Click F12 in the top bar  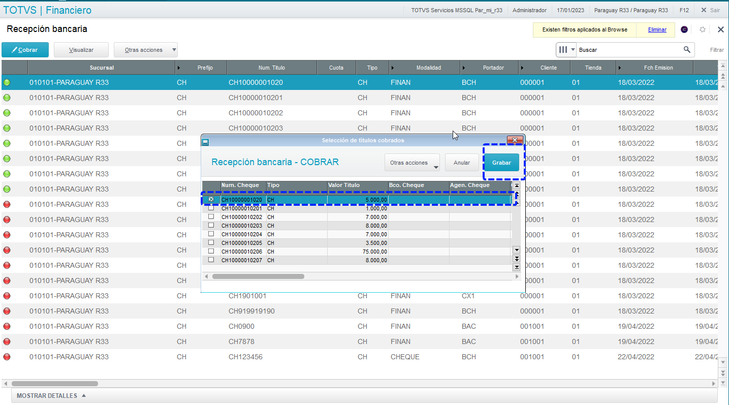[684, 10]
